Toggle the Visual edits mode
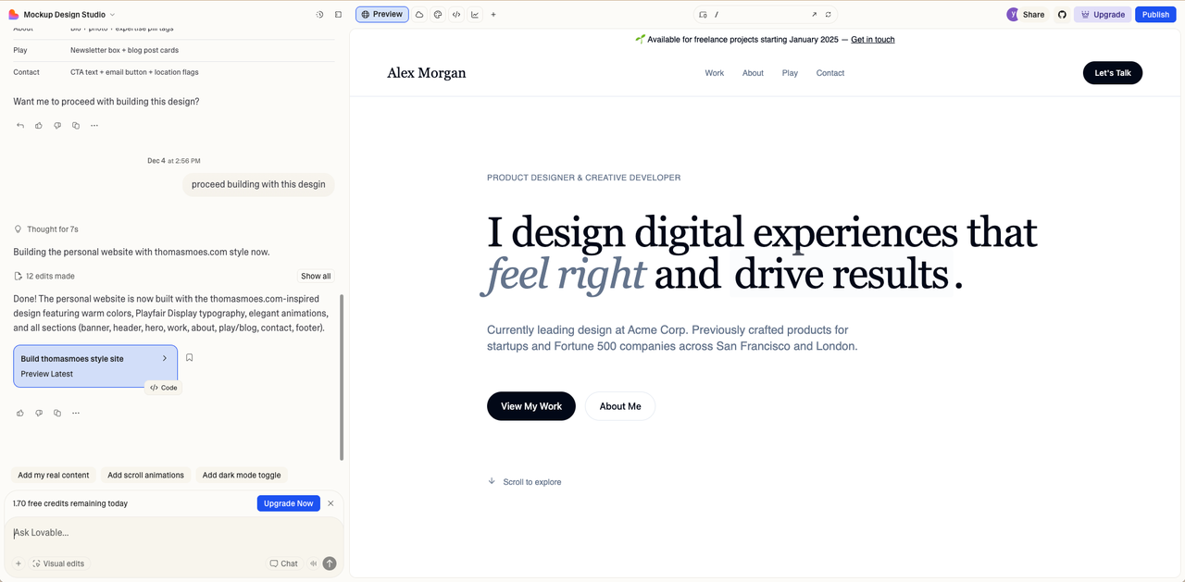 coord(58,563)
